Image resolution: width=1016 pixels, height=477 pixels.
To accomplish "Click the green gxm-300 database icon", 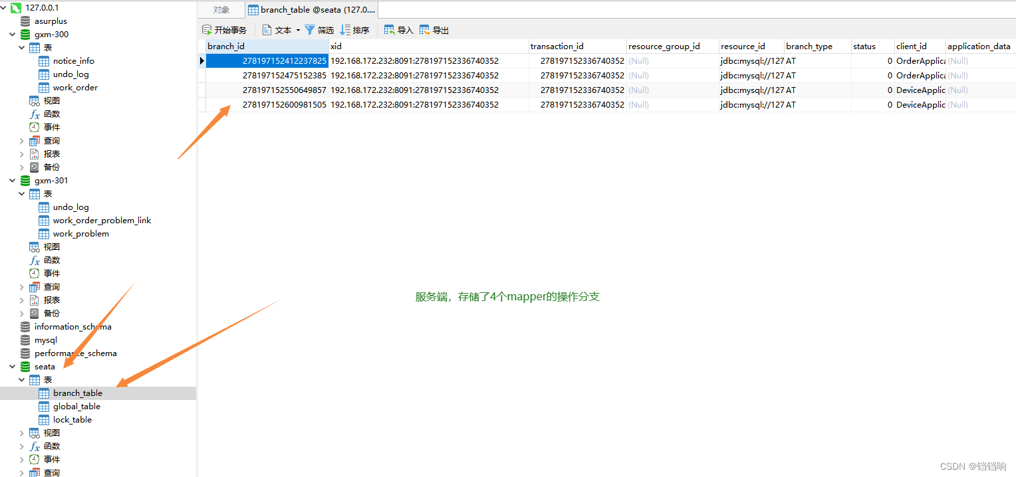I will tap(25, 35).
